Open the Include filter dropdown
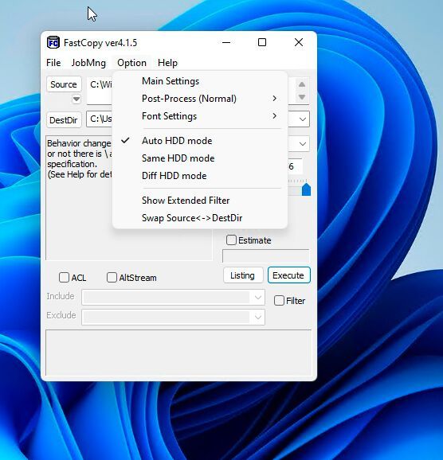Viewport: 443px width, 460px height. 258,298
